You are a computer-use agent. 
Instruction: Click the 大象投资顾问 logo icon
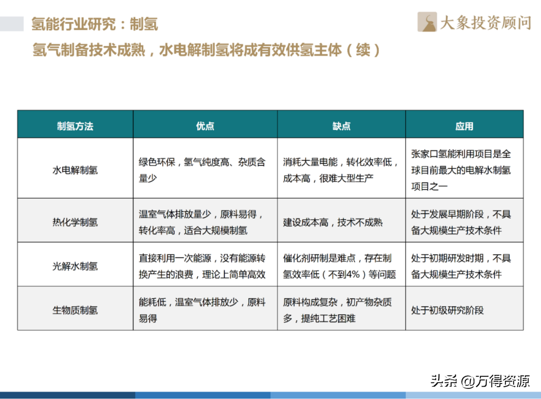pos(427,22)
